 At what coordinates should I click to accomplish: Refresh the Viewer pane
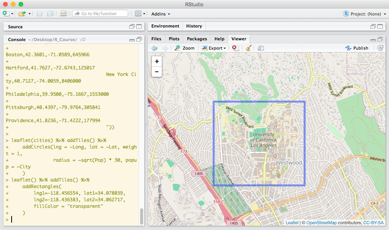(380, 48)
